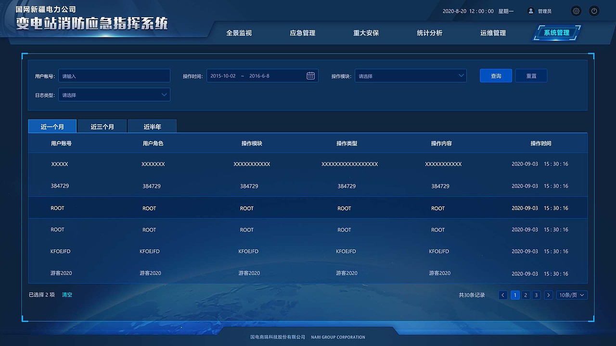
Task: Go to next page with right arrow
Action: pyautogui.click(x=549, y=295)
